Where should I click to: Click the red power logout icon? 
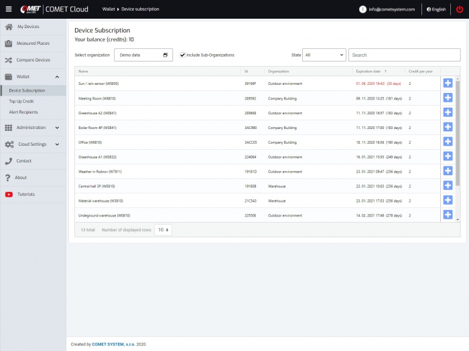(459, 9)
